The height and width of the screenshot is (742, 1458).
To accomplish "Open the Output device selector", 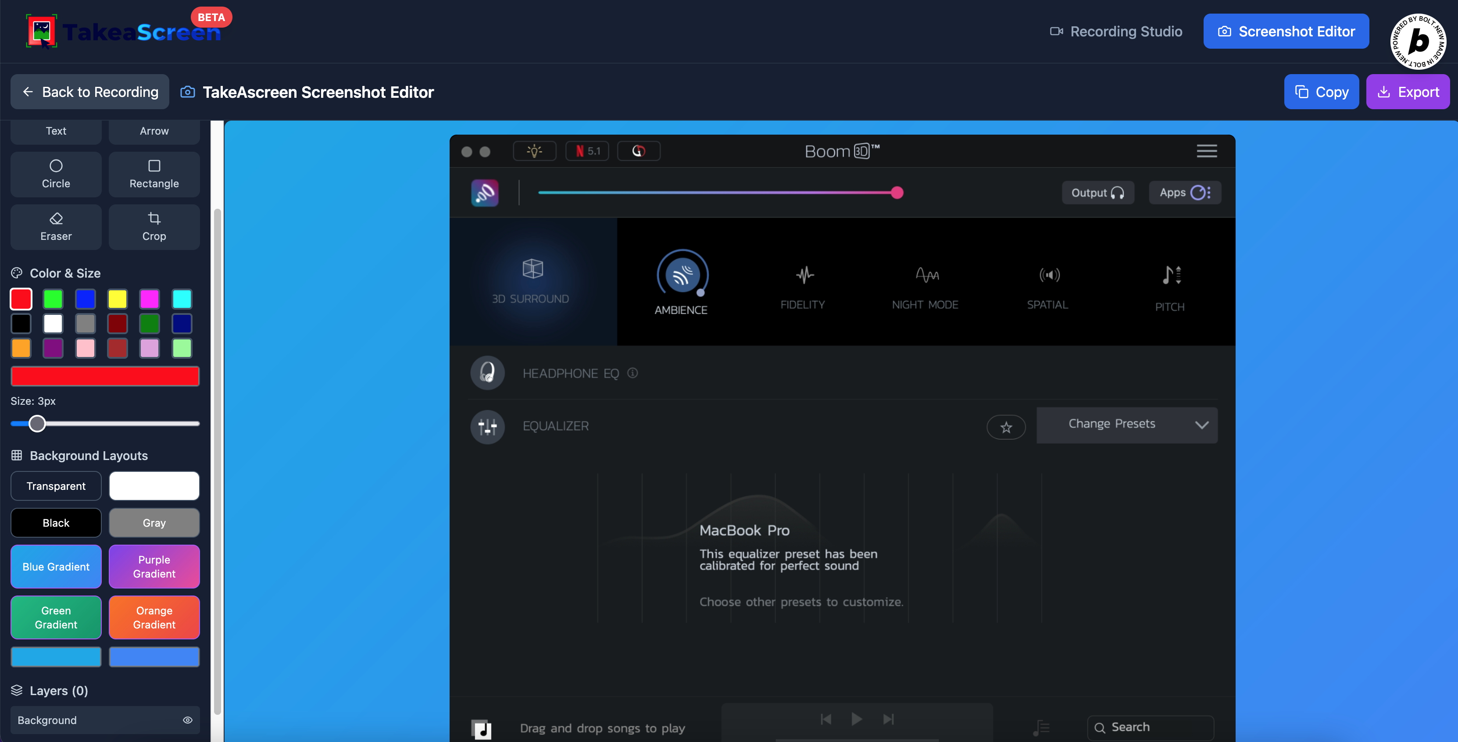I will point(1097,193).
